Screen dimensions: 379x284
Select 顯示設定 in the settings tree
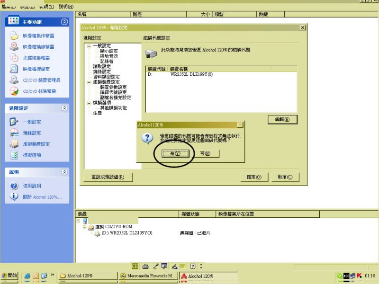109,51
